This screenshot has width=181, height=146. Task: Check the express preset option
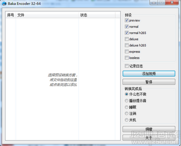coord(127,52)
